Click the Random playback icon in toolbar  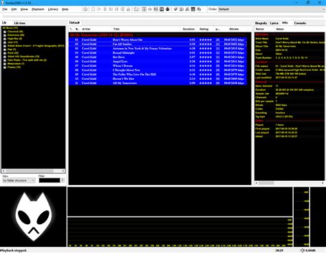pos(122,9)
